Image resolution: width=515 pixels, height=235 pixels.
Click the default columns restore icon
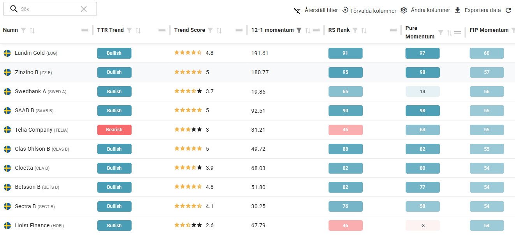345,10
